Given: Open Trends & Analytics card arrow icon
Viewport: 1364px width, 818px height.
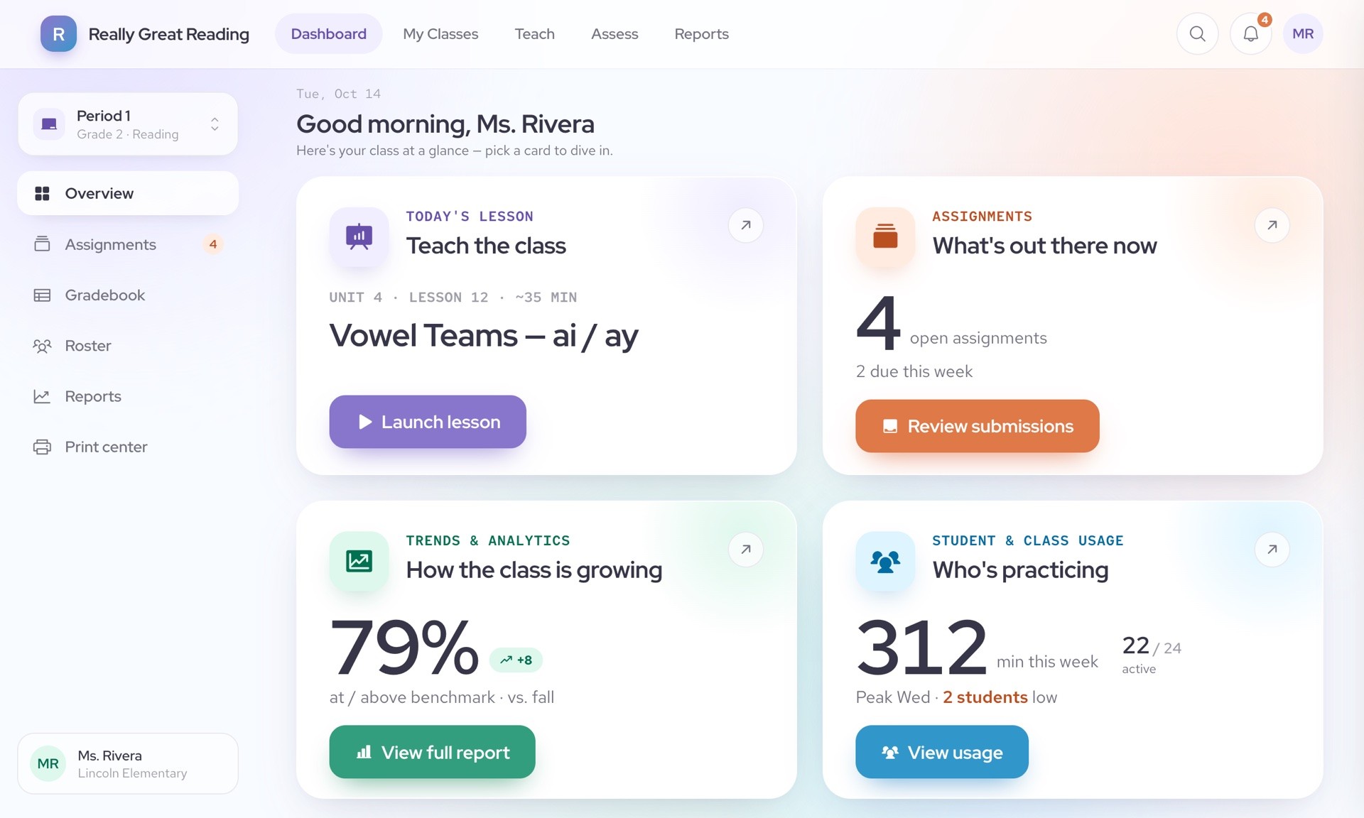Looking at the screenshot, I should coord(746,549).
